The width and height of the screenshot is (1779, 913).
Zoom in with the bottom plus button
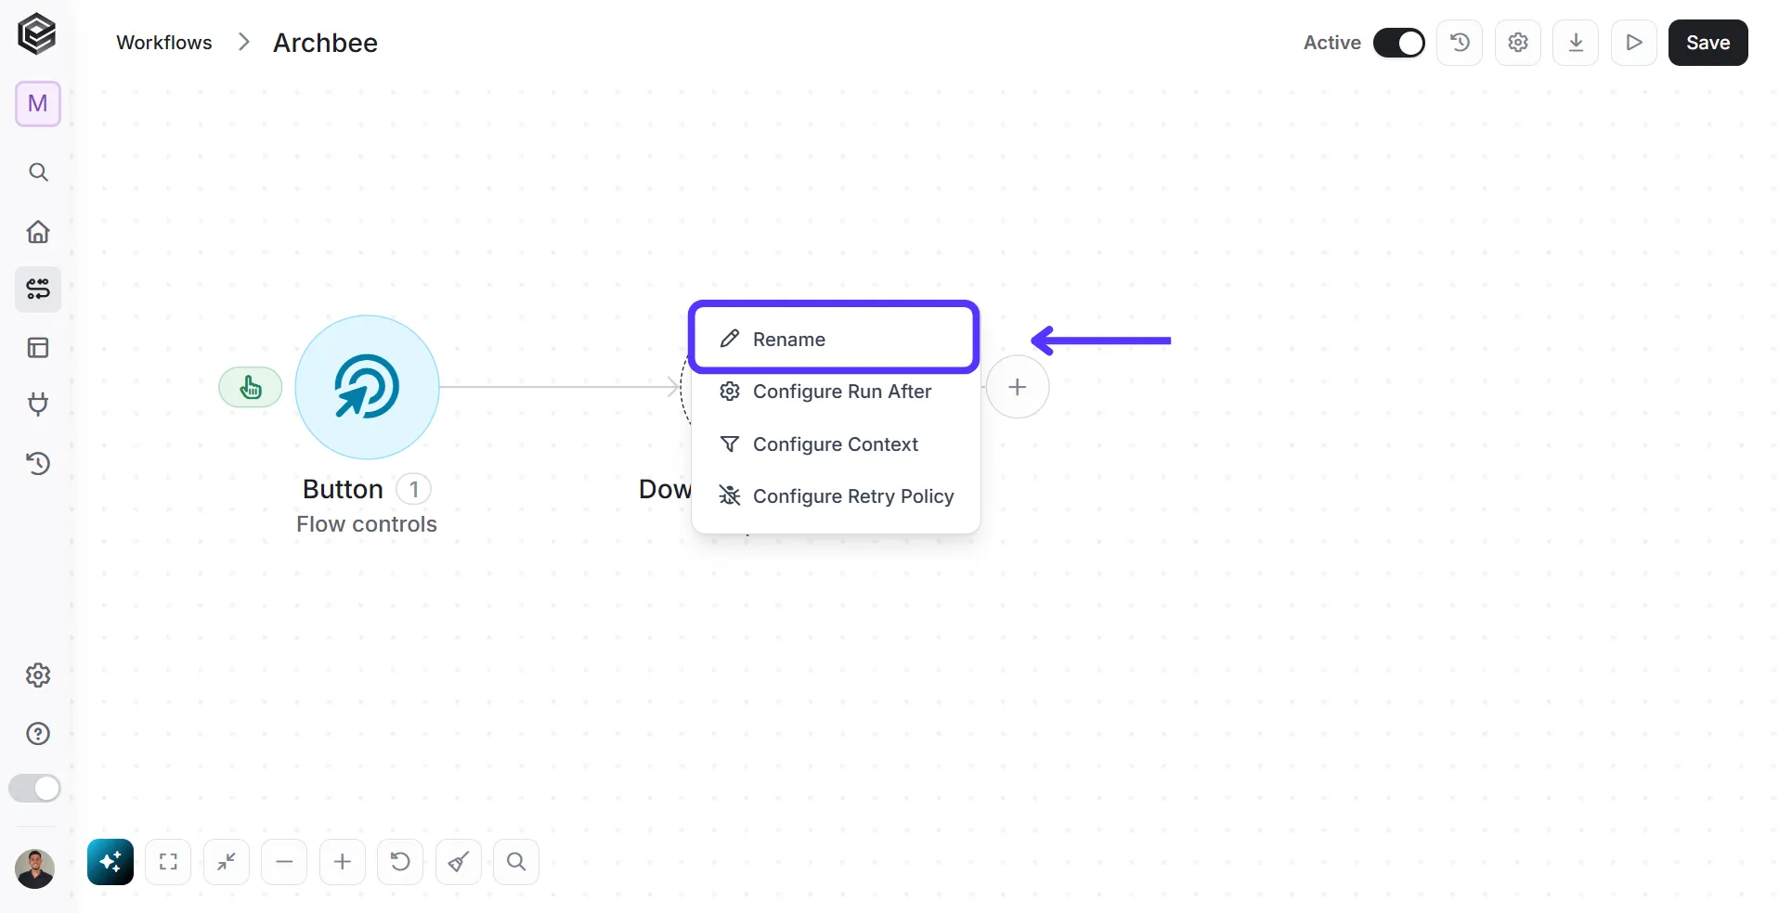[x=343, y=862]
